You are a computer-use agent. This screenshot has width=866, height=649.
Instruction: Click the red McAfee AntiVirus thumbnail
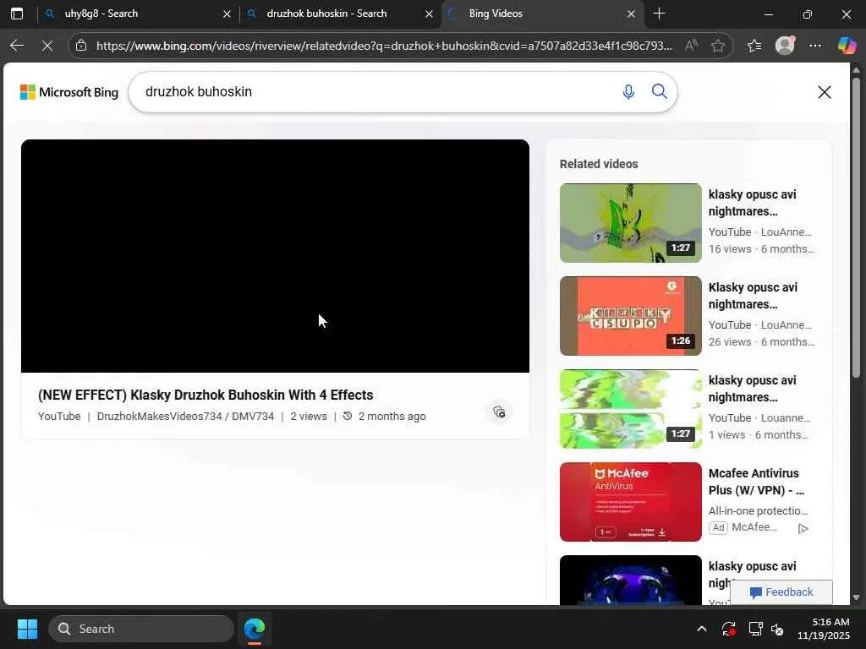[630, 502]
